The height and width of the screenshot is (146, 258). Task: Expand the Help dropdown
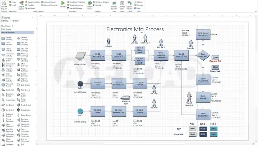click(138, 8)
